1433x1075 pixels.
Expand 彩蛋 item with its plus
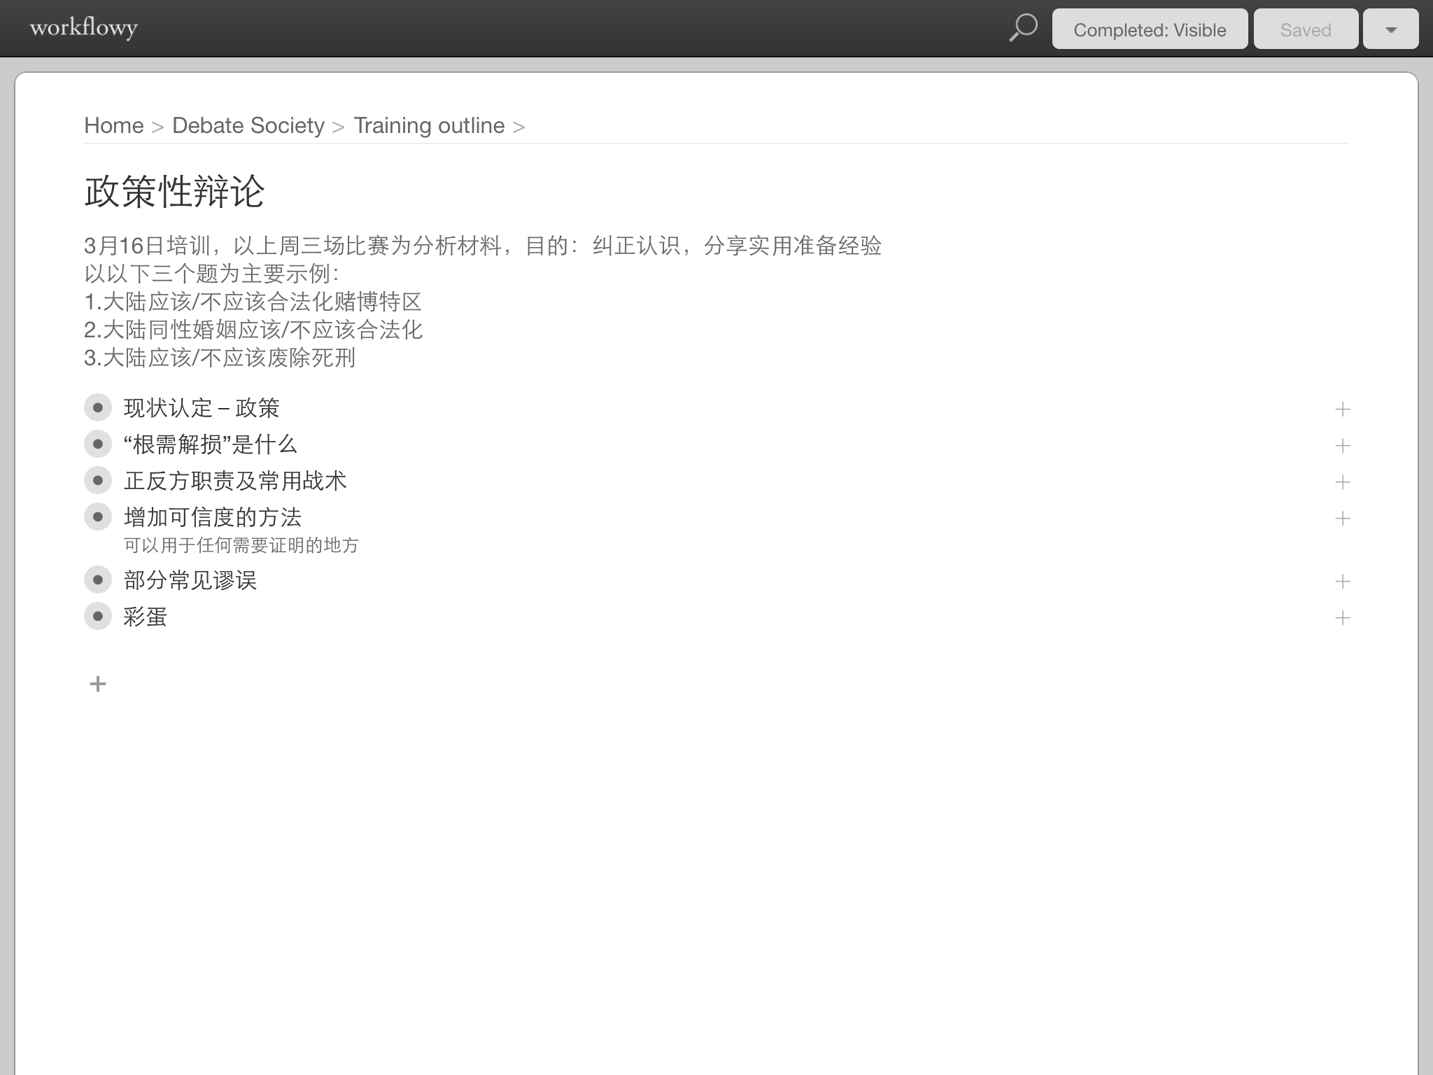point(1342,618)
